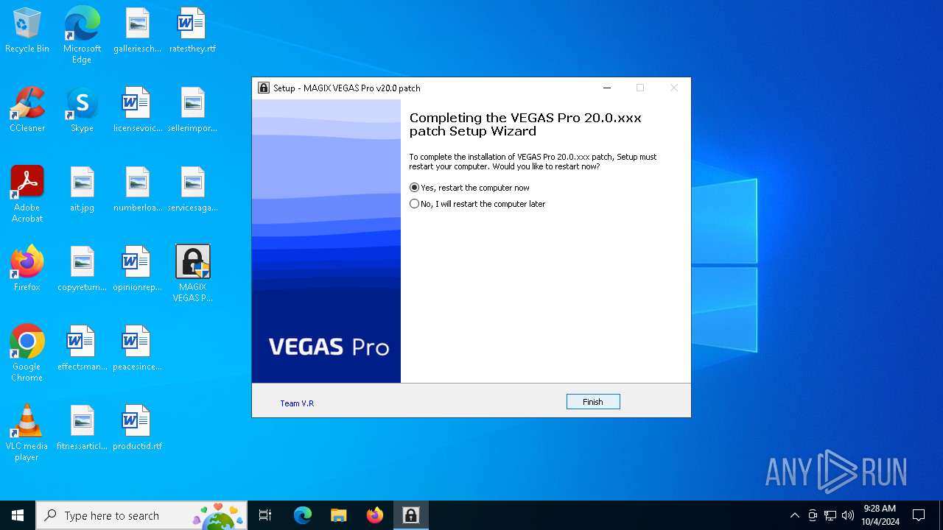Screen dimensions: 943x530
Task: Select 'No, I will restart the computer later'
Action: point(477,204)
